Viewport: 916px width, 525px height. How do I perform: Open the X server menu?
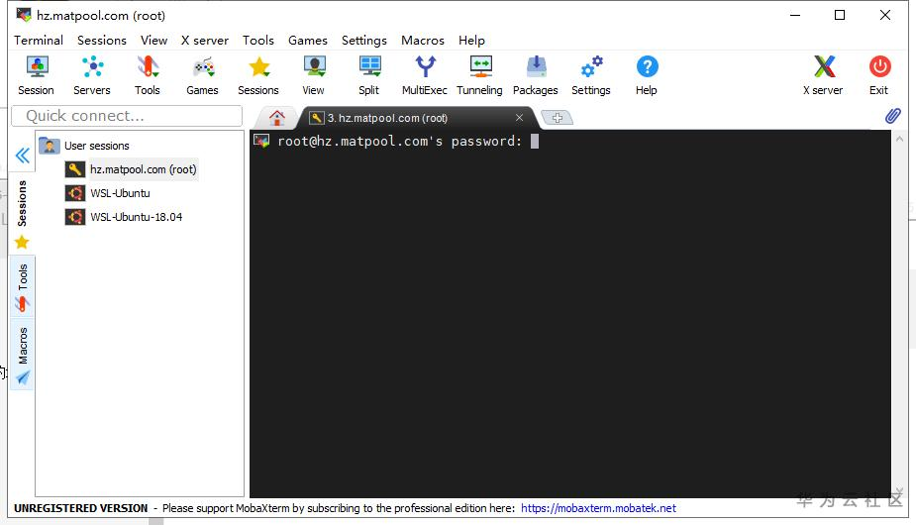click(204, 41)
